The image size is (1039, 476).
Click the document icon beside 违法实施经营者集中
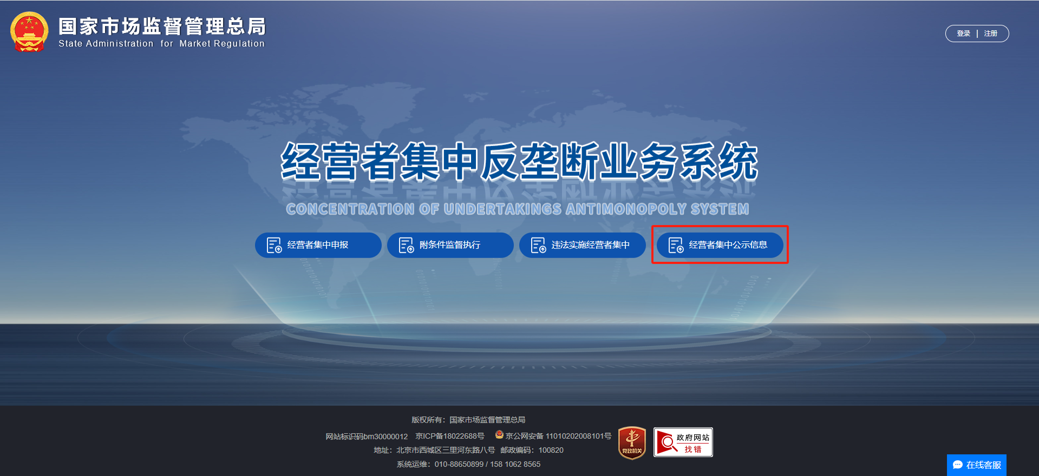click(538, 245)
